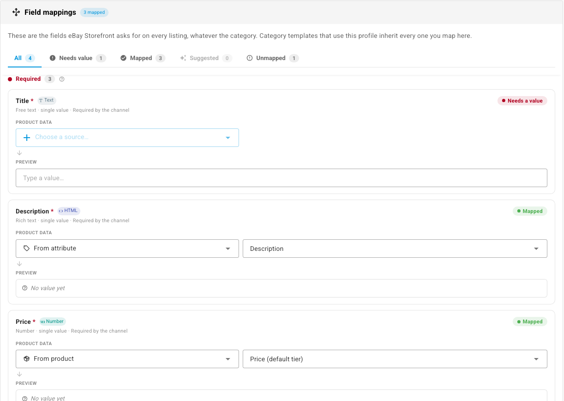The height and width of the screenshot is (401, 564).
Task: Click the Price field label
Action: pos(23,322)
